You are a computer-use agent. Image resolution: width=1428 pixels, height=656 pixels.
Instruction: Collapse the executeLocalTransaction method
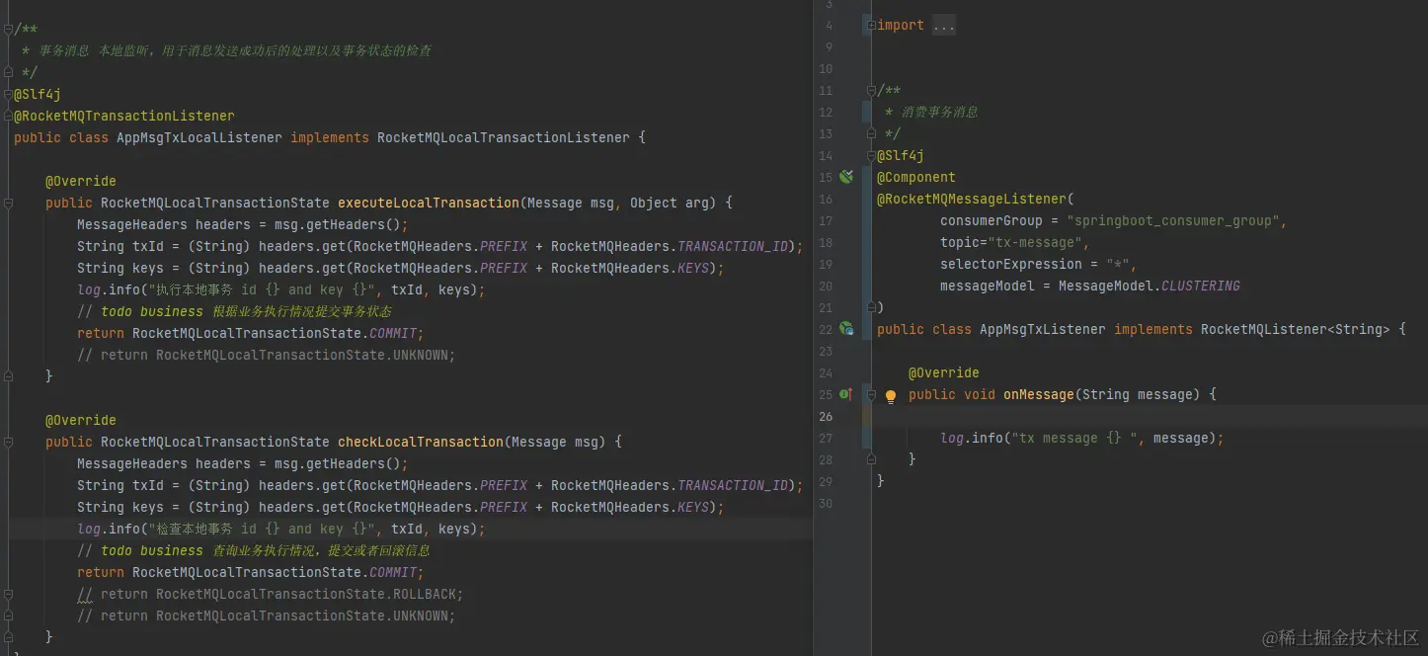tap(8, 203)
